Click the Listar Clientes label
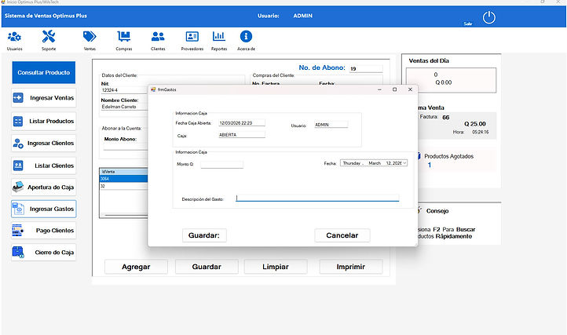Viewport: 567px width, 335px height. click(54, 166)
